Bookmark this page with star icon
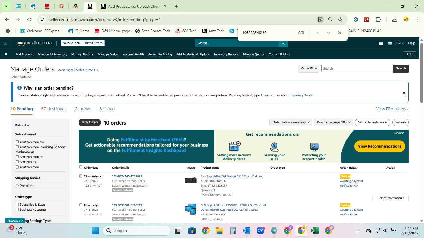 point(340,20)
